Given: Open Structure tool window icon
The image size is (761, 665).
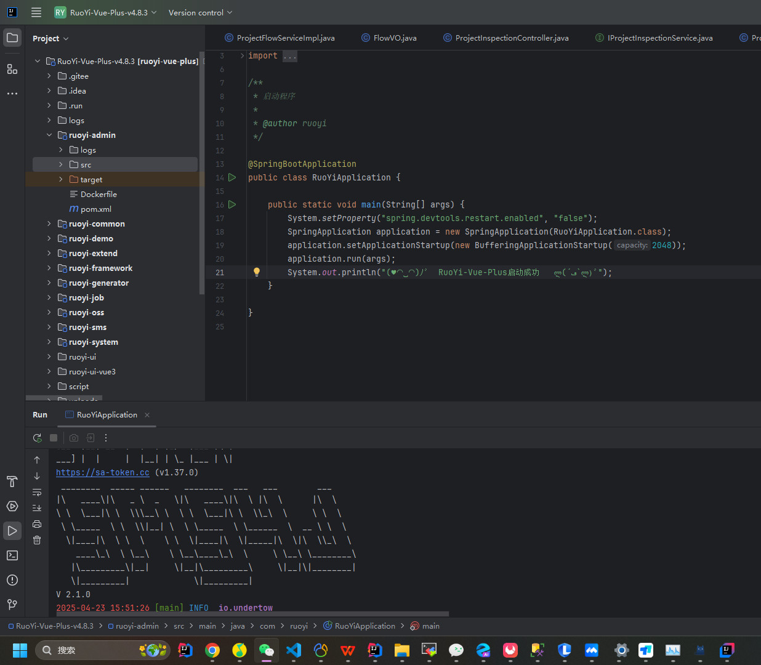Looking at the screenshot, I should tap(12, 69).
